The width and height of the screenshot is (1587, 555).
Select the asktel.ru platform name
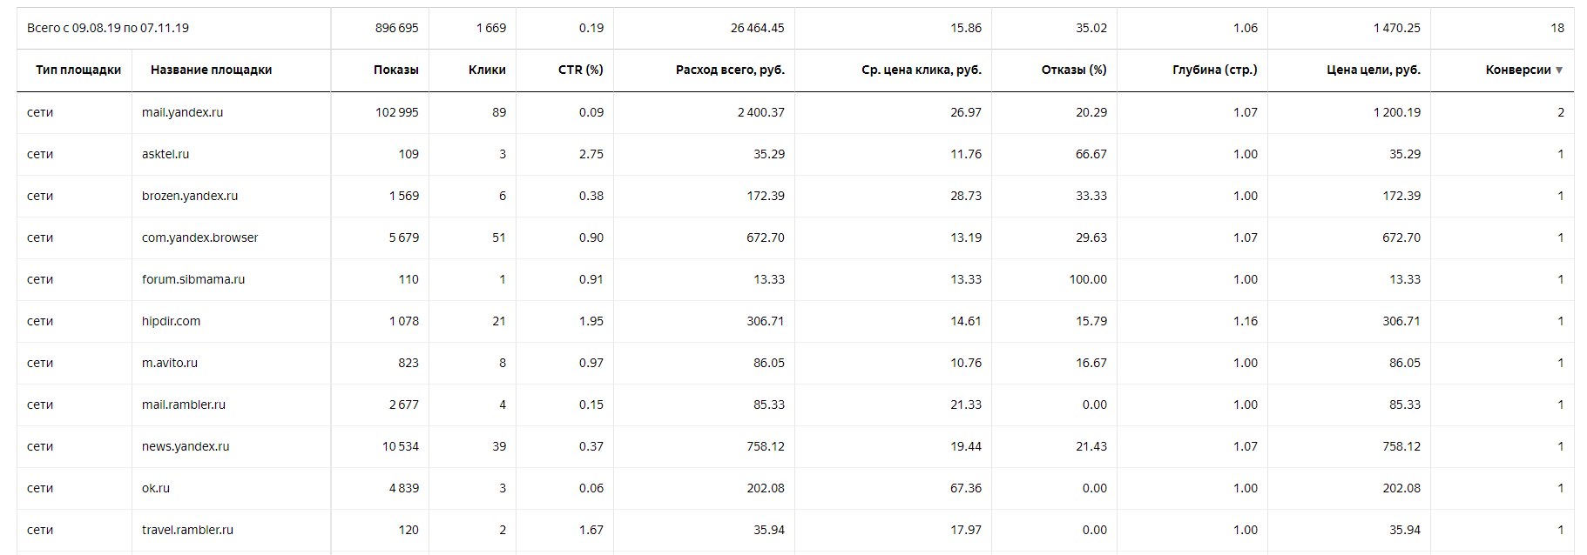165,154
